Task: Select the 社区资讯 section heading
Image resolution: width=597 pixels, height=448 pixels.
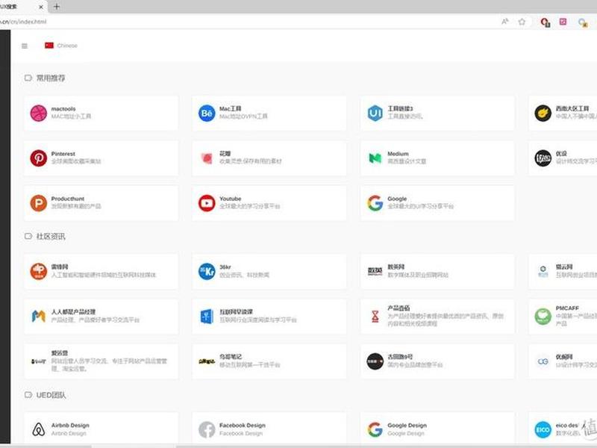Action: pyautogui.click(x=51, y=237)
